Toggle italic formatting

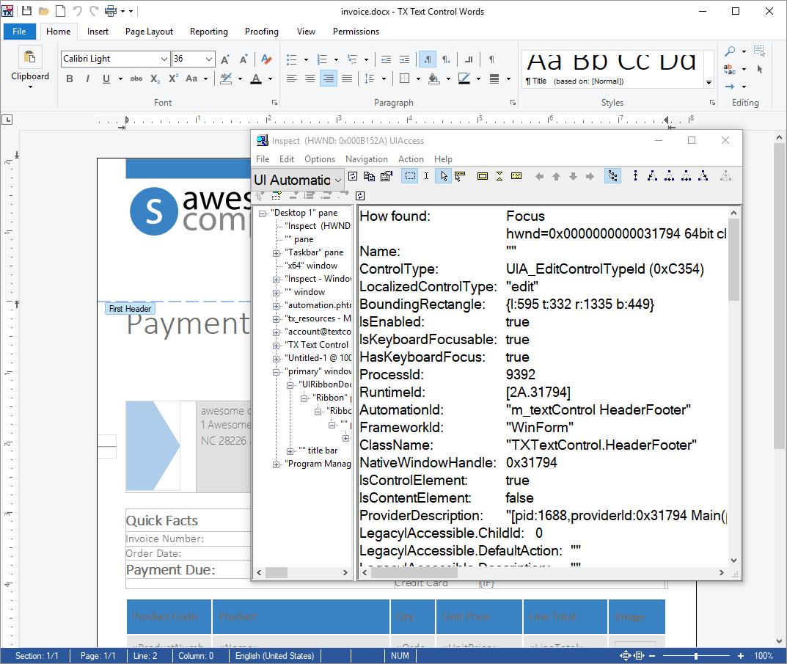[87, 79]
